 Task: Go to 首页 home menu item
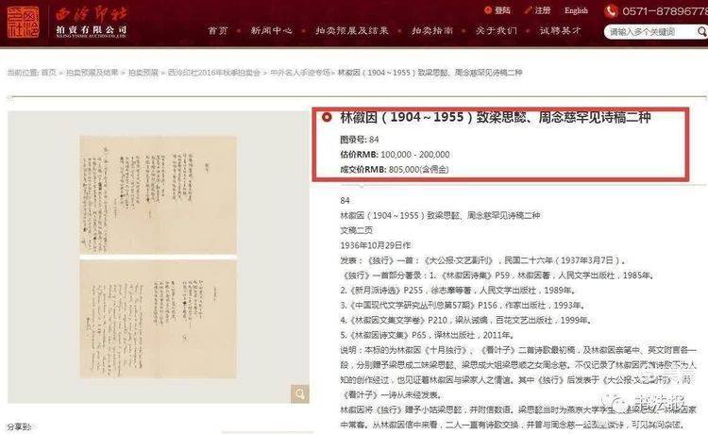[218, 31]
